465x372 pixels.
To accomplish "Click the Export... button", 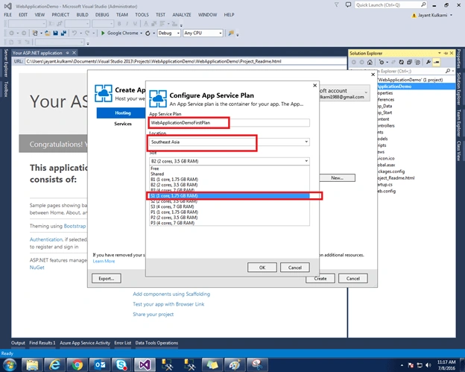I will [x=106, y=279].
